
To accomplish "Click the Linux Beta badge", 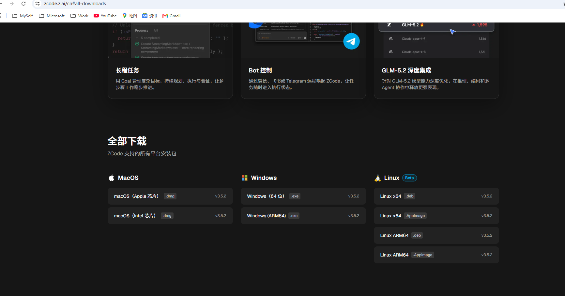I will 409,178.
